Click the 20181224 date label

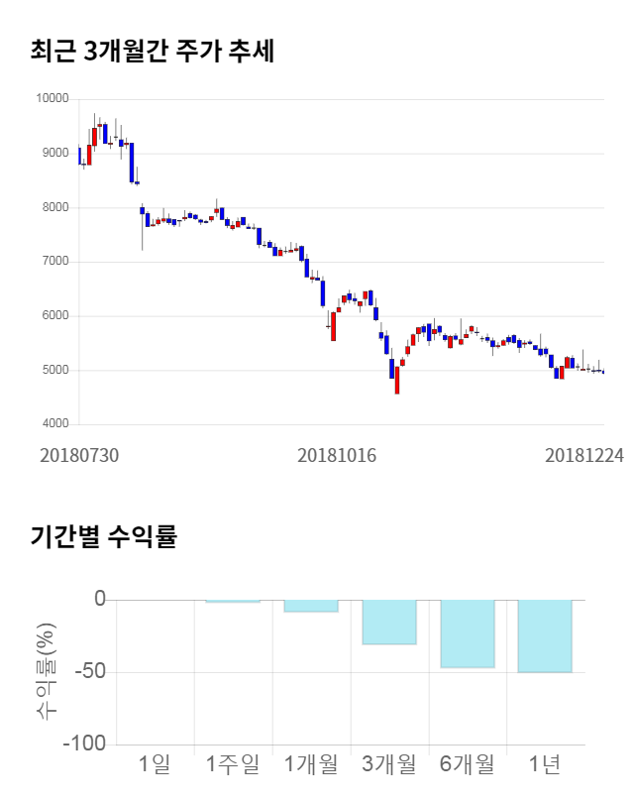(x=583, y=455)
